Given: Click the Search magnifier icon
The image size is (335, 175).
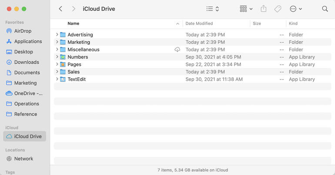Looking at the screenshot, I should tap(325, 9).
